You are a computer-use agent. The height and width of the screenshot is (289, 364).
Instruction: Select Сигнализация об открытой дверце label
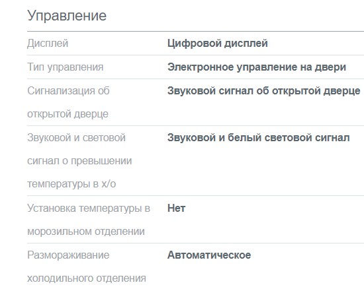[68, 102]
